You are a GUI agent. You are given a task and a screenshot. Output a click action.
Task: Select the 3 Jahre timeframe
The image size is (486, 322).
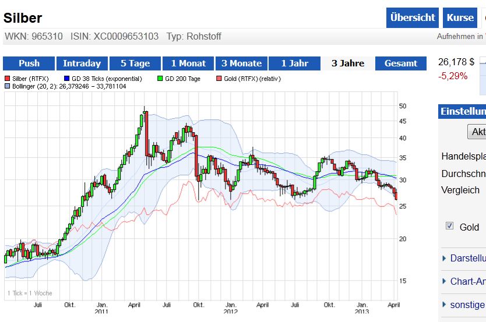(x=348, y=63)
